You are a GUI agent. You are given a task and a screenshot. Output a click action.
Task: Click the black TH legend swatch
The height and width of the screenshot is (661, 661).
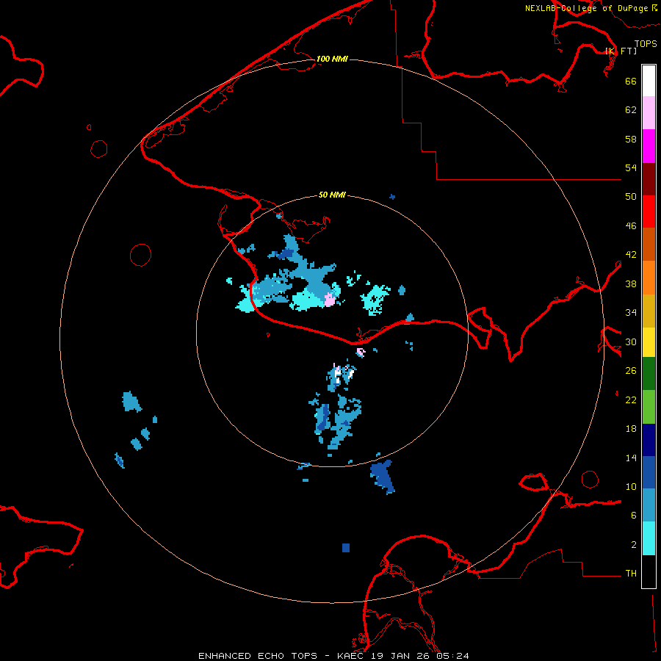(649, 571)
